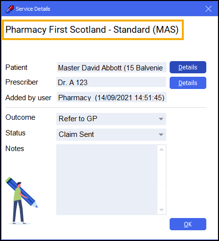Close the Service Details dialog

click(x=208, y=9)
